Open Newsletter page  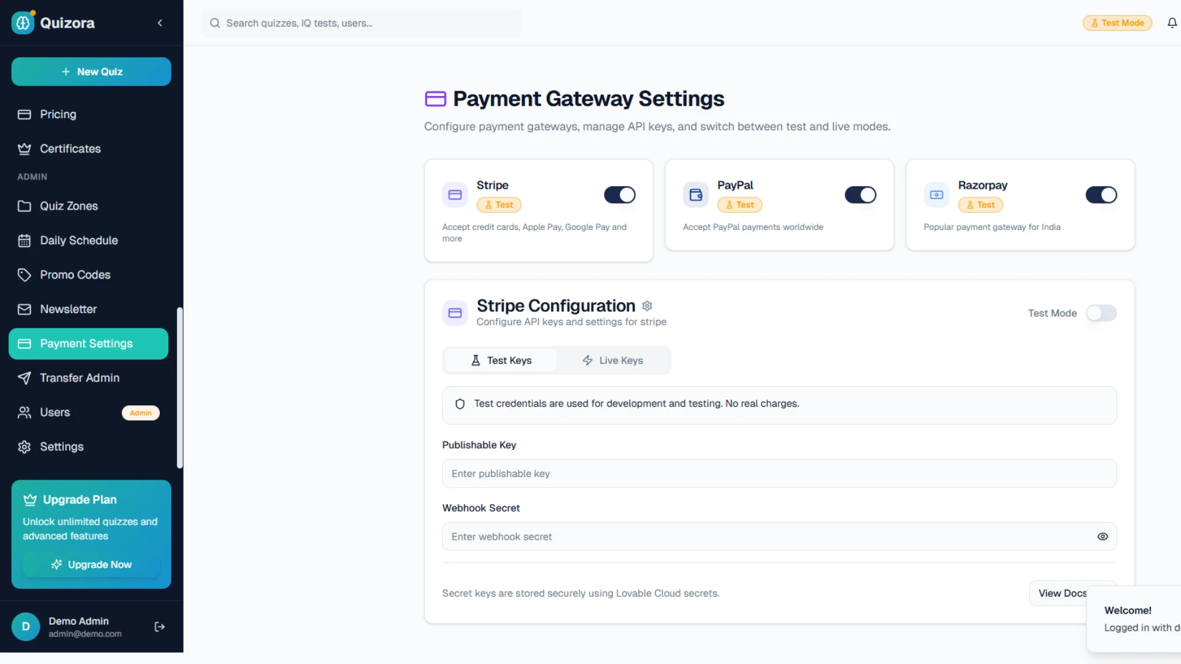point(89,309)
